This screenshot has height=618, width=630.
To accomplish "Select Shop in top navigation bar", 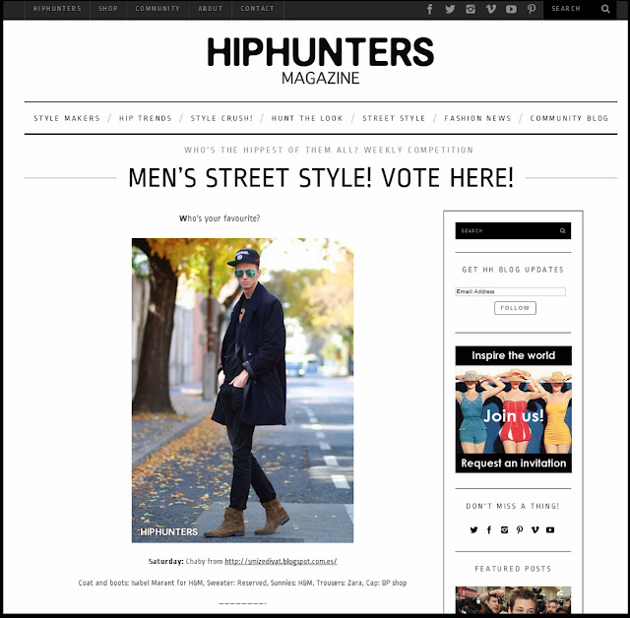I will point(108,9).
